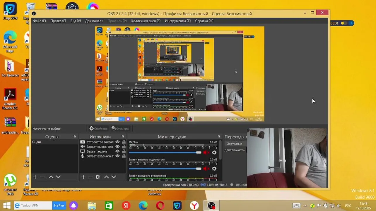376x211 pixels.
Task: Add a new source with plus button
Action: (x=83, y=177)
